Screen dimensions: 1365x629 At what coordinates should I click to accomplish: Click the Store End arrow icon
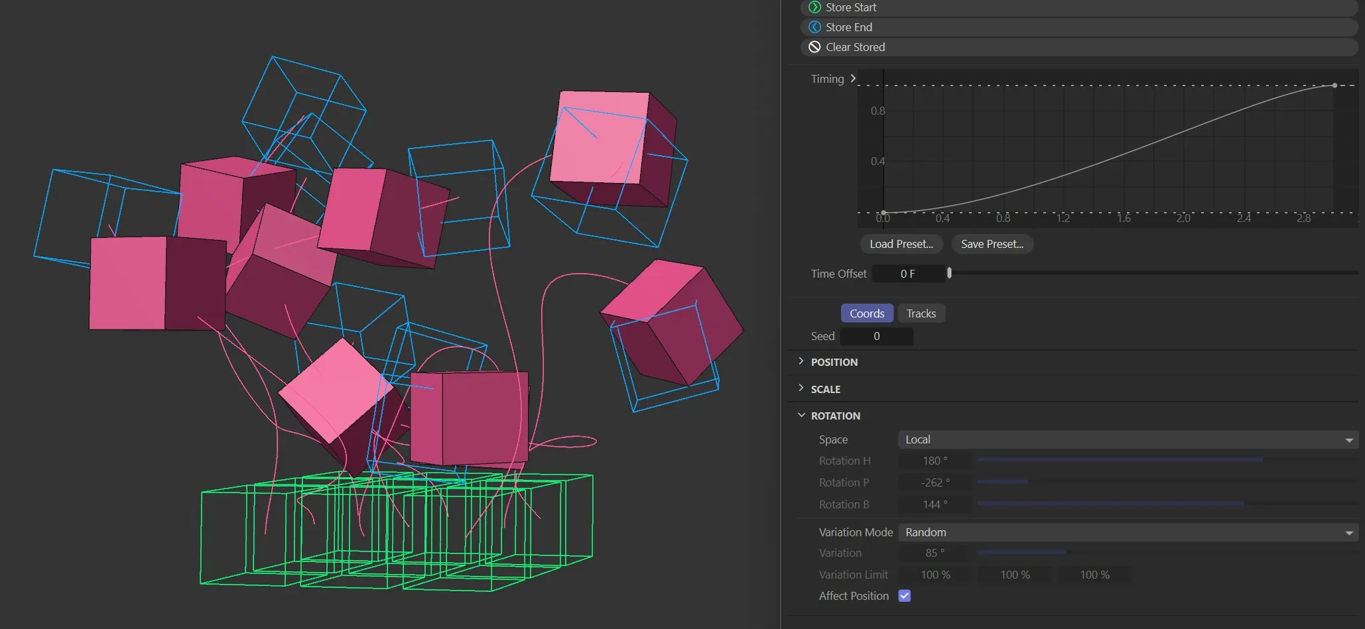[814, 27]
